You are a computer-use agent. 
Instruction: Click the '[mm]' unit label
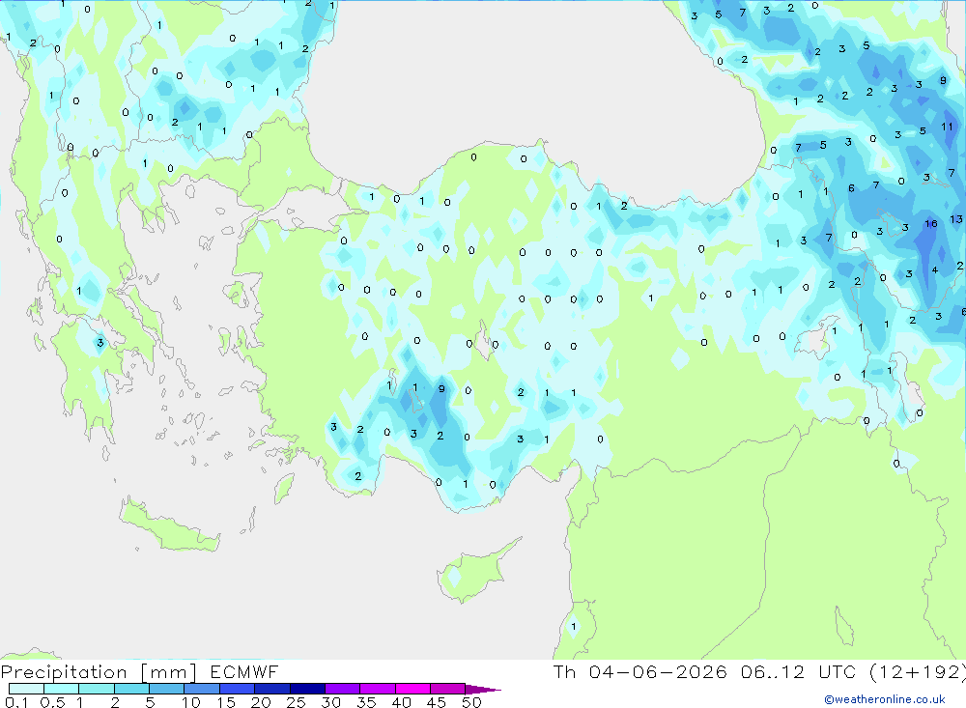pyautogui.click(x=169, y=672)
